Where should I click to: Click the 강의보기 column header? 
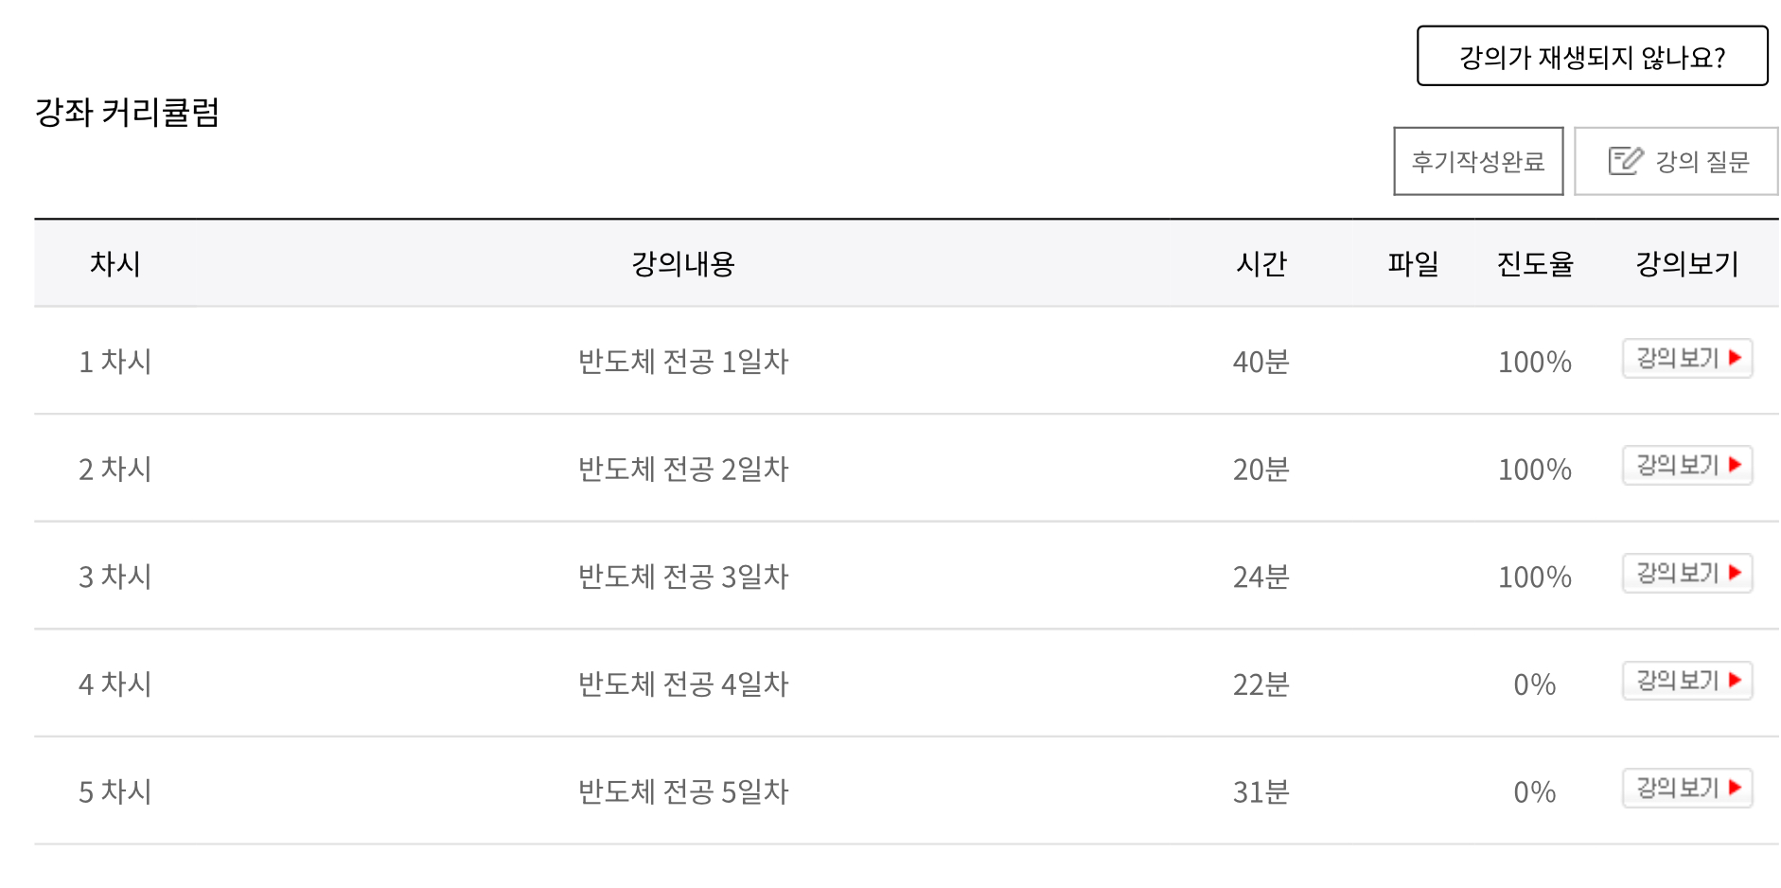pos(1686,263)
